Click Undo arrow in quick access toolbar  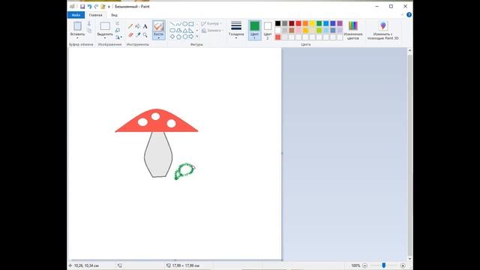(89, 7)
